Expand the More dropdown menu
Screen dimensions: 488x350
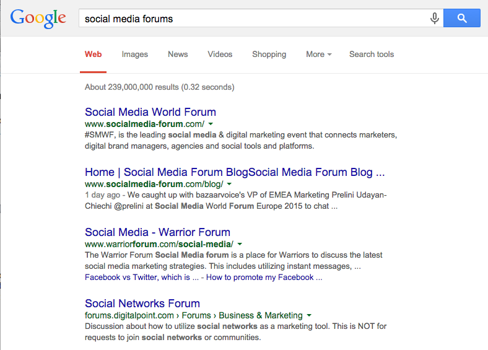click(318, 55)
